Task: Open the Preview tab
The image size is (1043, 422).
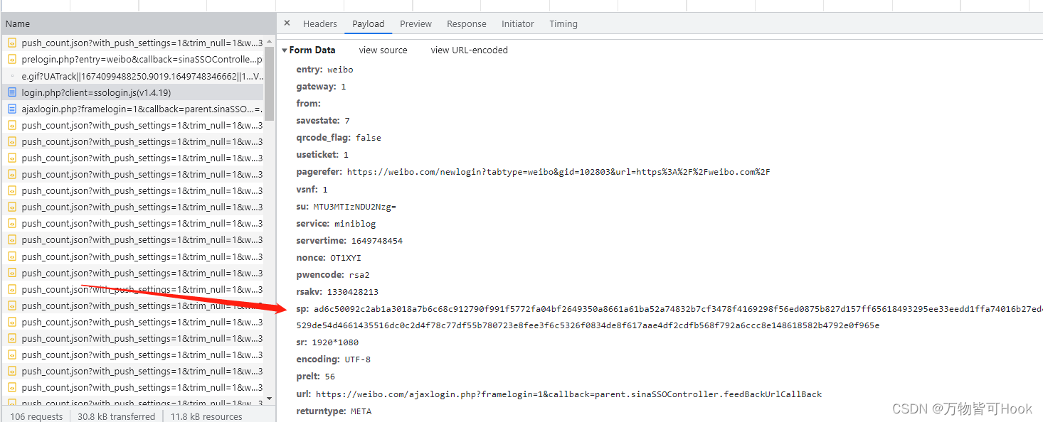Action: point(415,23)
